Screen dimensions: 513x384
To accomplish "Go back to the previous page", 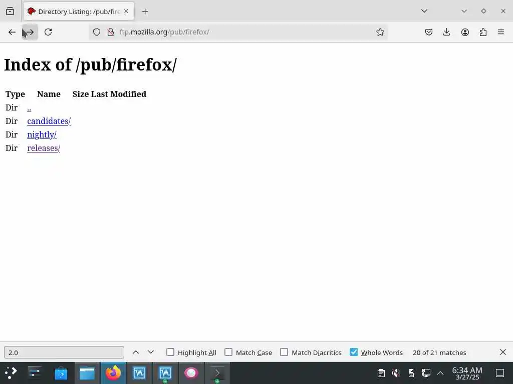I will [12, 32].
